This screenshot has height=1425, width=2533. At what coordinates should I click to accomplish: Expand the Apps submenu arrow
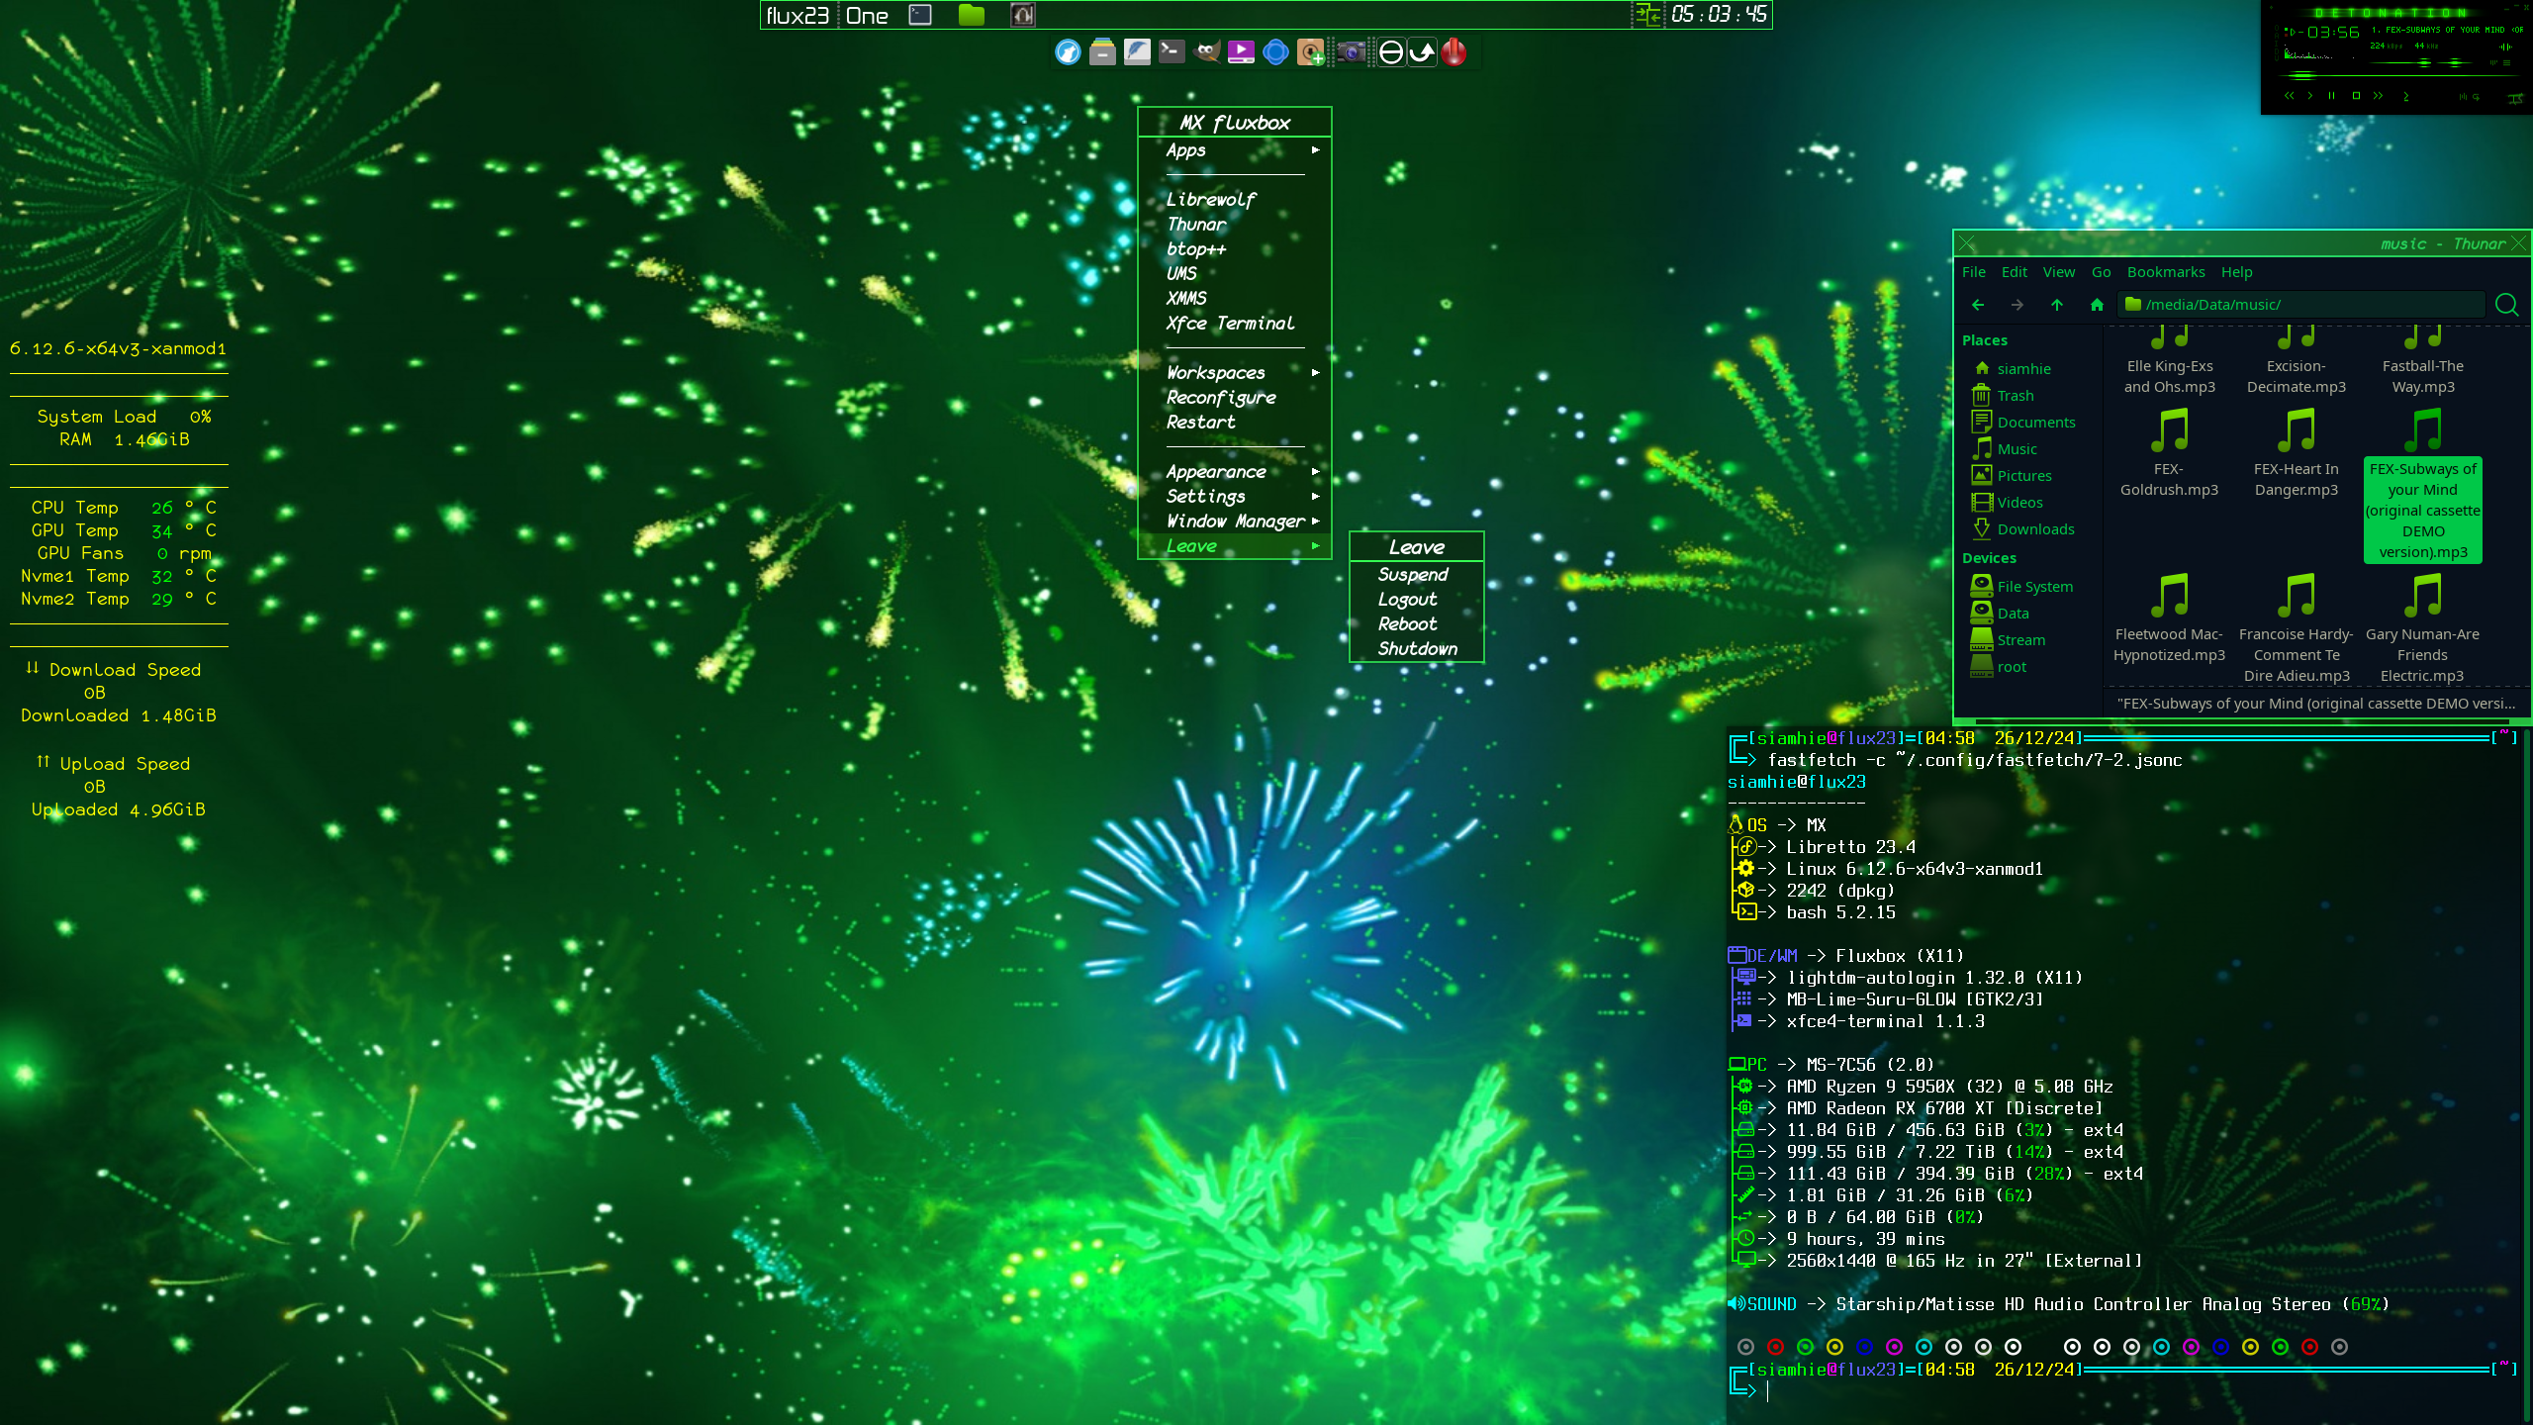[x=1316, y=150]
